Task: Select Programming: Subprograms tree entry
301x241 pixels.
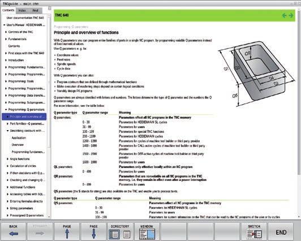Action: tap(27, 102)
